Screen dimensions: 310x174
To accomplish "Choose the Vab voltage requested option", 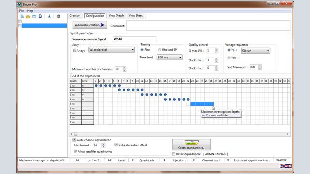I will pos(229,58).
